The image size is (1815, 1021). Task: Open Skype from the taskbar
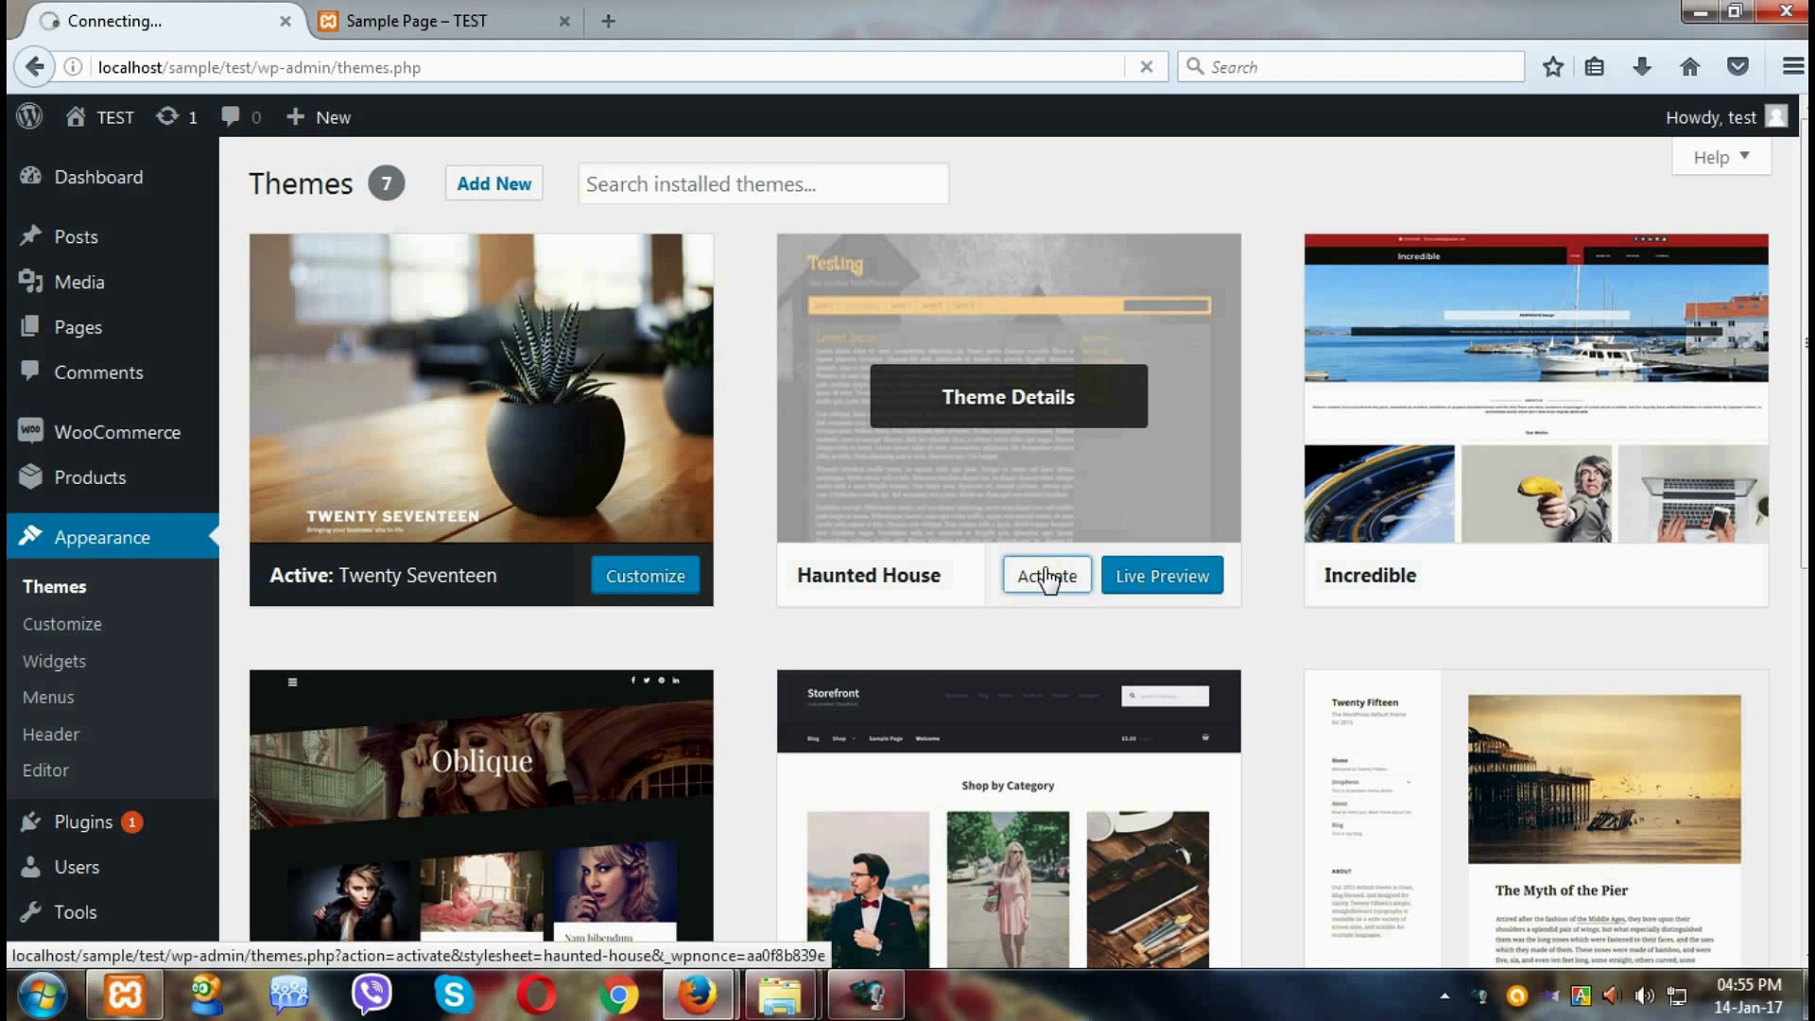pos(454,995)
